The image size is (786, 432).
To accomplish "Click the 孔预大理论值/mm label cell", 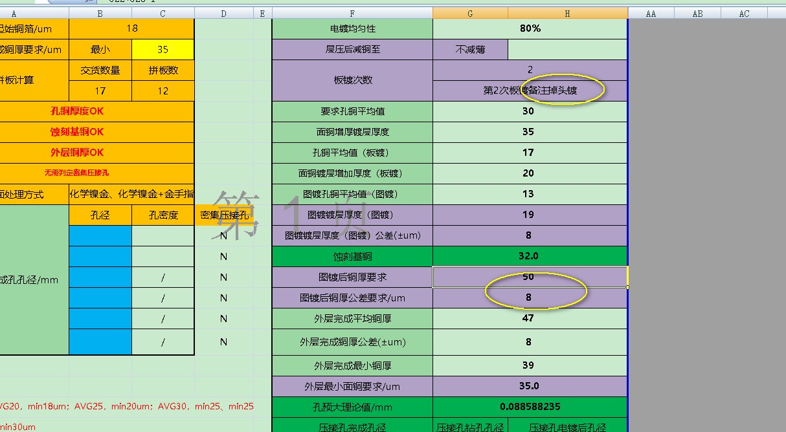I will pos(352,407).
